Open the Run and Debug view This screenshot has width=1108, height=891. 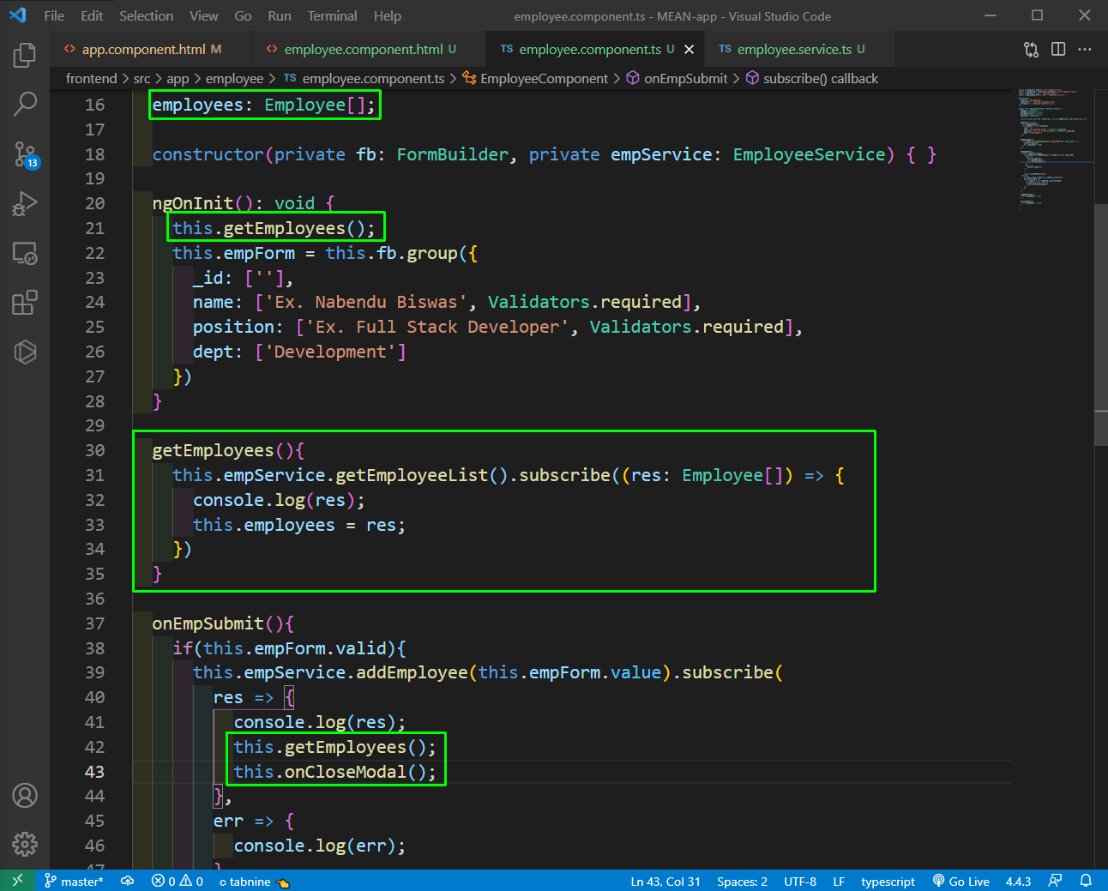pyautogui.click(x=25, y=204)
